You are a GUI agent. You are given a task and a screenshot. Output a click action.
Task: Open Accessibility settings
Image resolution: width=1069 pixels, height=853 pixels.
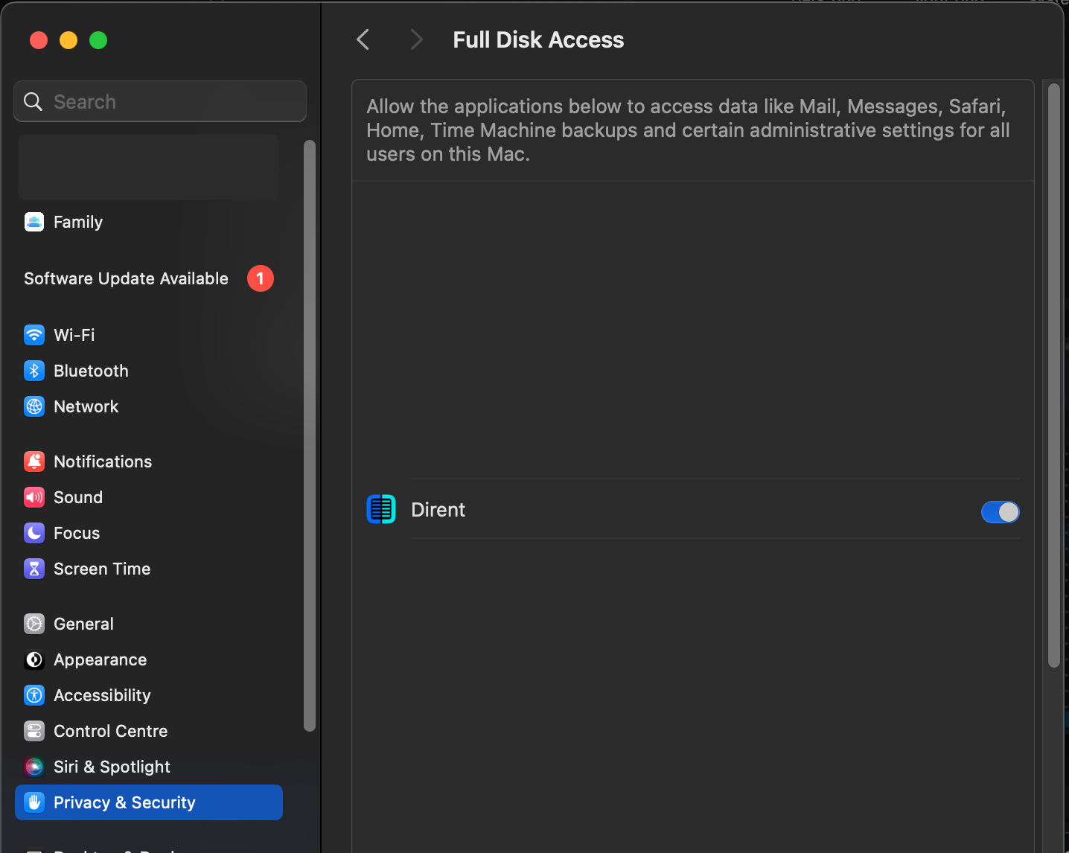coord(102,695)
